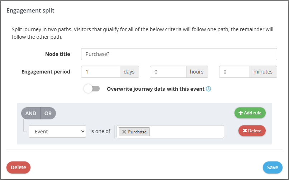Switch the rule operator to OR
The width and height of the screenshot is (289, 180).
(x=48, y=113)
